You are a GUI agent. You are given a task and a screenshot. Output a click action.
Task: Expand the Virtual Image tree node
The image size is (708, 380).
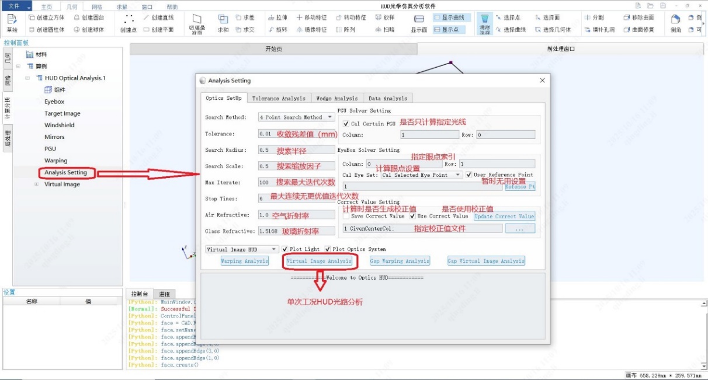[x=37, y=184]
